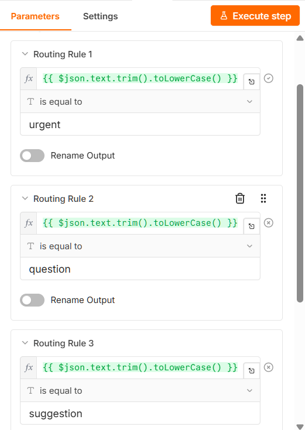The image size is (305, 430).
Task: Click checkmark icon beside Routing Rule 1 condition
Action: click(269, 78)
